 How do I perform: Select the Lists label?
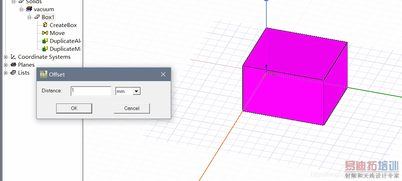(23, 73)
